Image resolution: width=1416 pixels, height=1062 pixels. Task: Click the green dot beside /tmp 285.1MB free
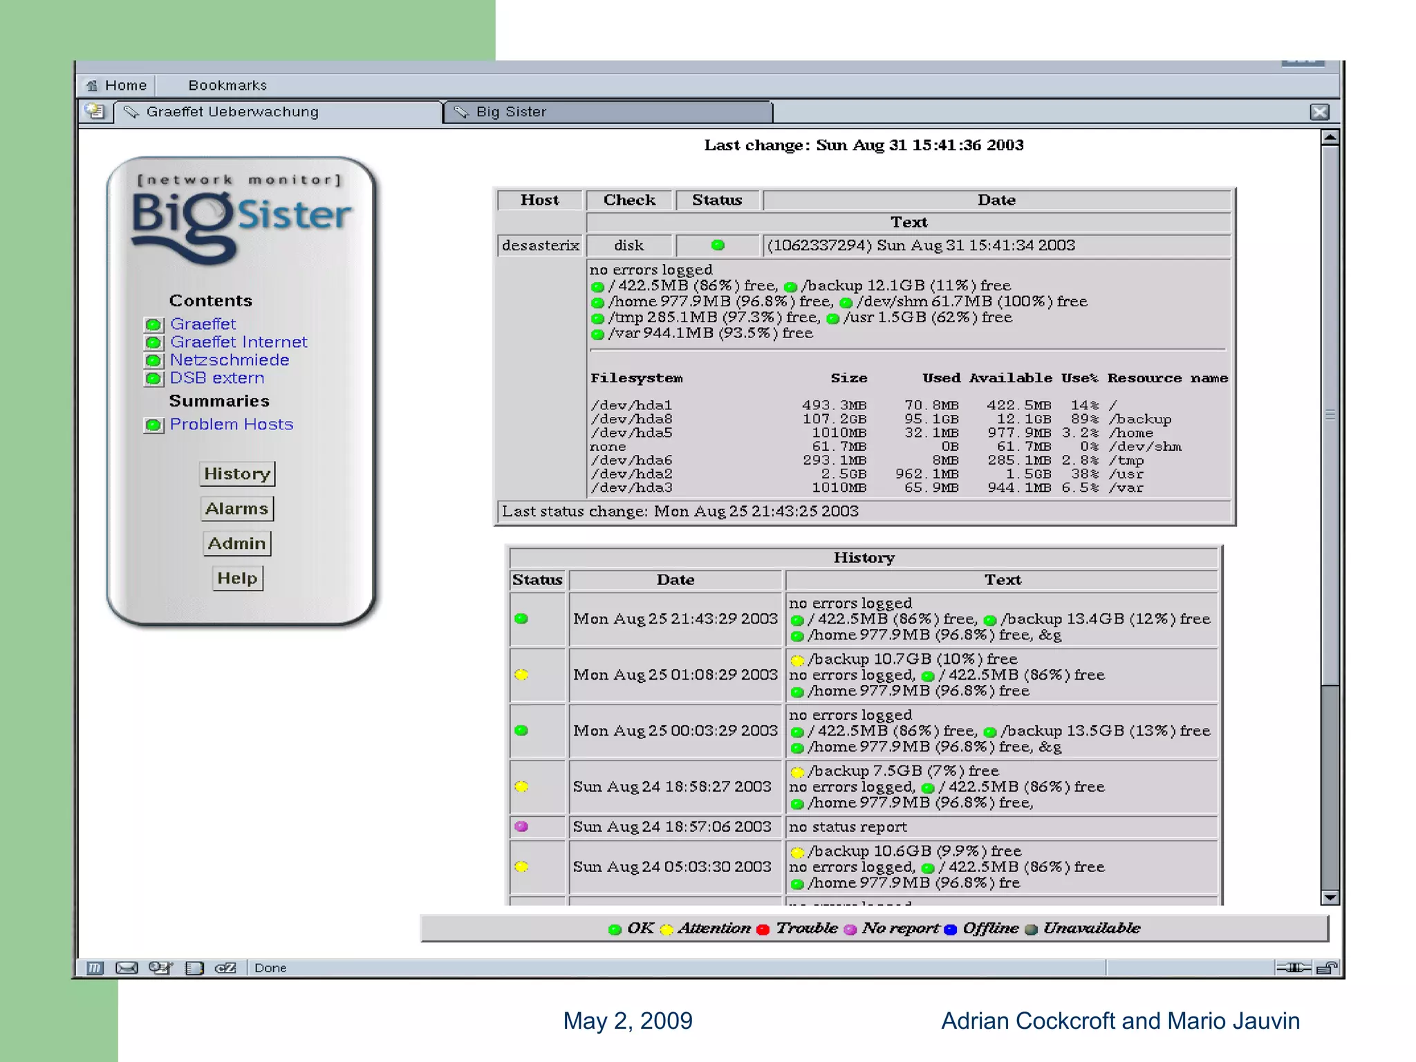click(598, 319)
